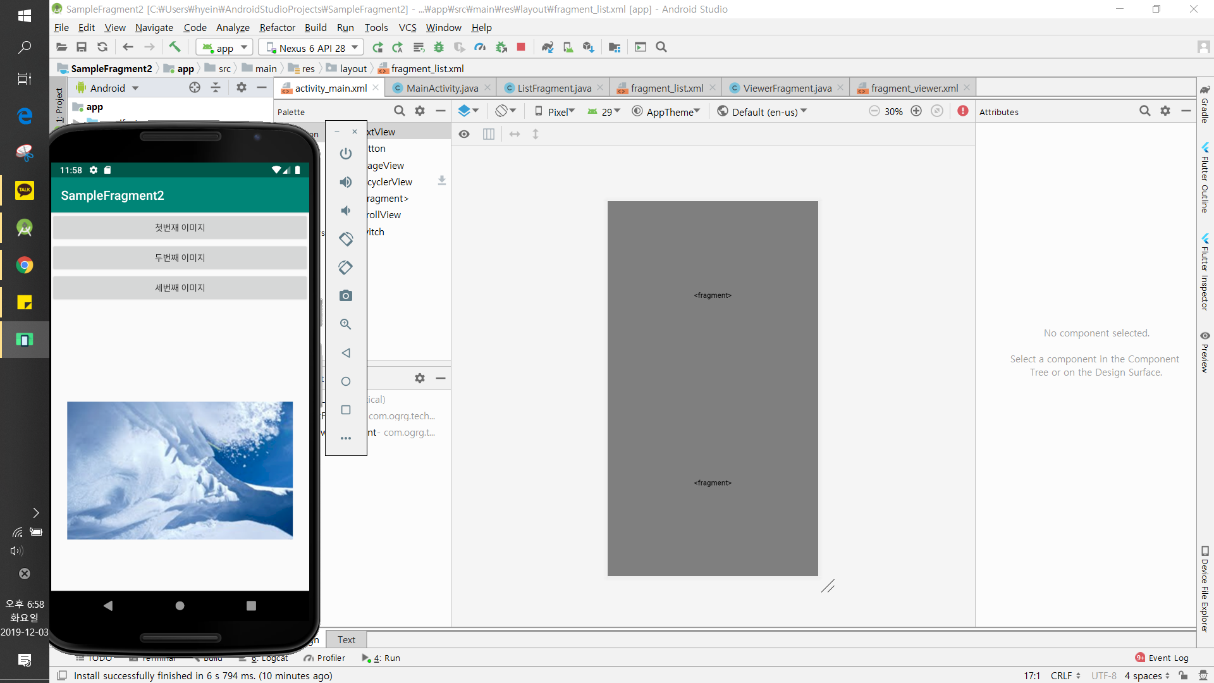Click the Stop app red square
The image size is (1214, 683).
(521, 47)
